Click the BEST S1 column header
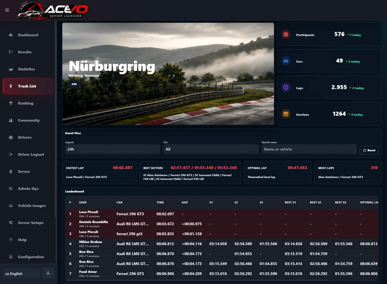The width and height of the screenshot is (387, 284). tap(290, 202)
